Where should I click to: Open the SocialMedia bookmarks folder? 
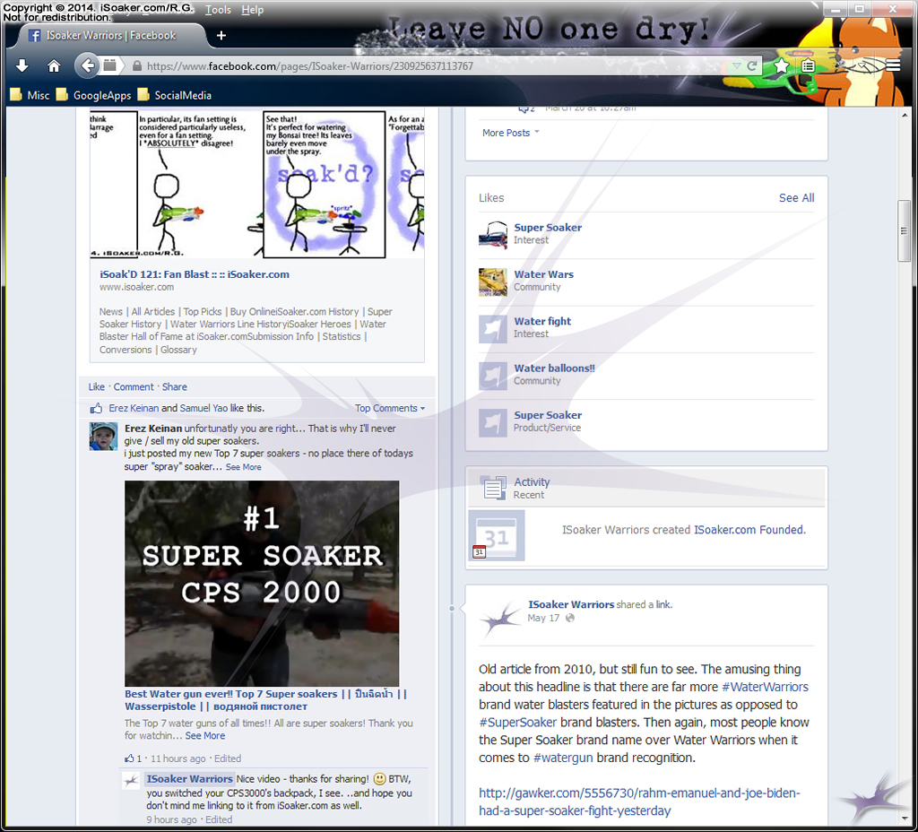point(175,95)
